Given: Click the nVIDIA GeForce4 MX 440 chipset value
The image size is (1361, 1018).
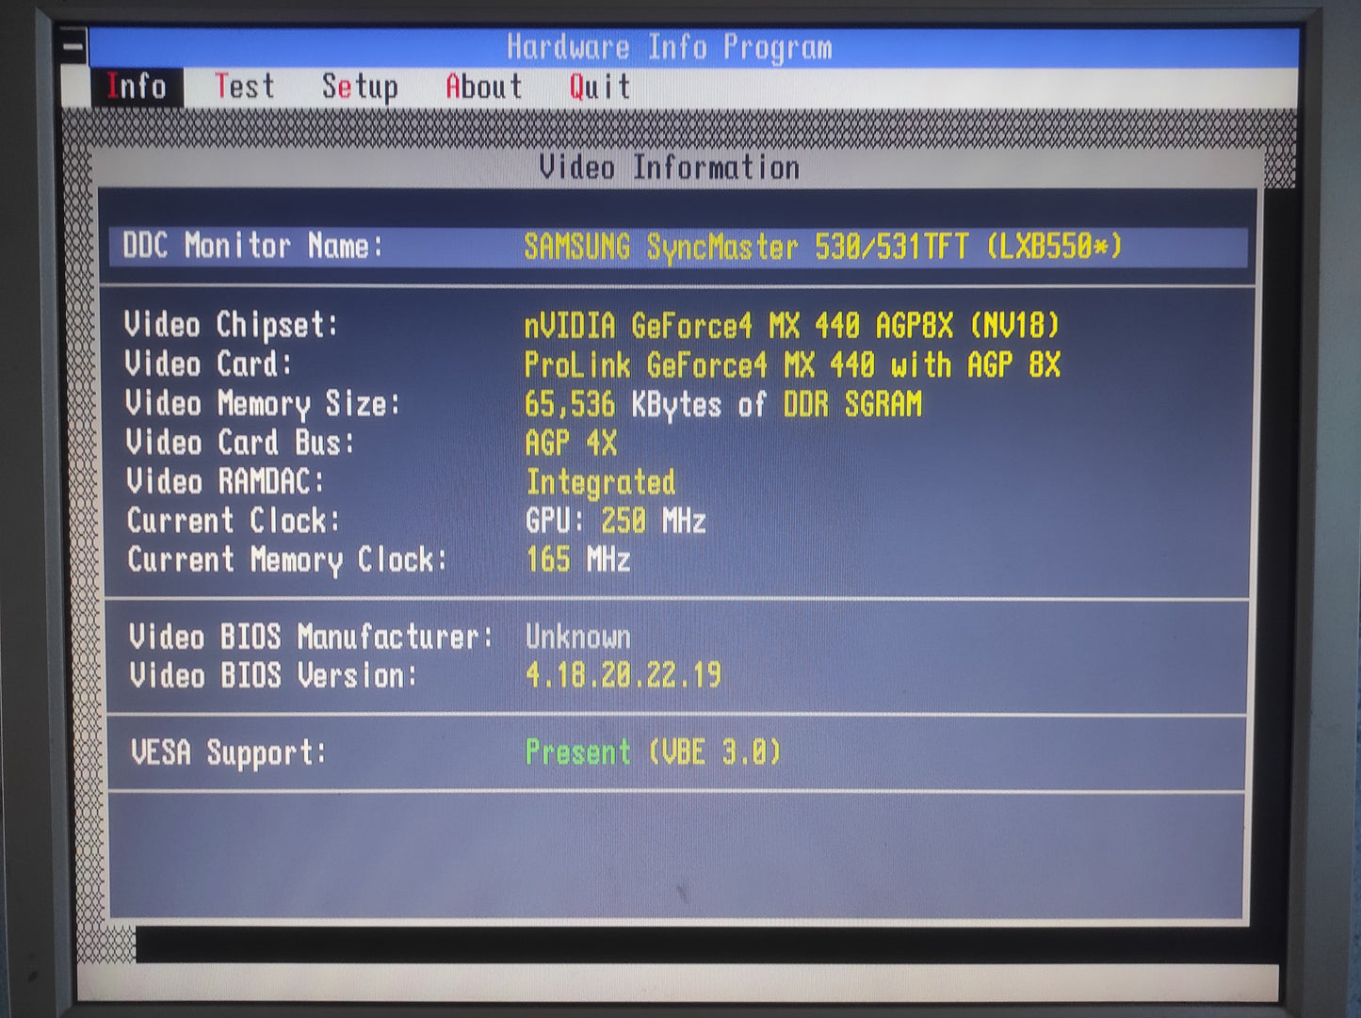Looking at the screenshot, I should [791, 326].
